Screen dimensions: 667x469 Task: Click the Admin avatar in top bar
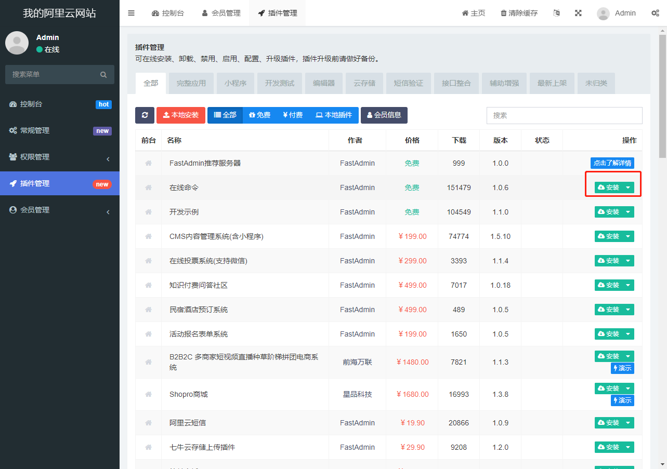(603, 14)
